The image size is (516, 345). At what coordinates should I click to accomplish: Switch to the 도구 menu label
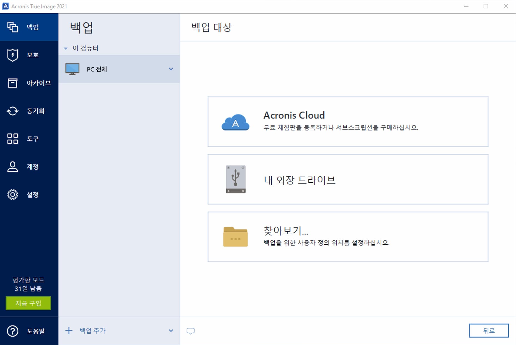point(33,139)
